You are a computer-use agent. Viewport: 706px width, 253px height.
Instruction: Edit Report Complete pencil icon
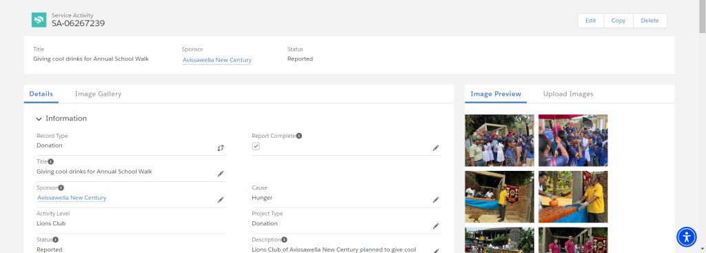tap(436, 148)
